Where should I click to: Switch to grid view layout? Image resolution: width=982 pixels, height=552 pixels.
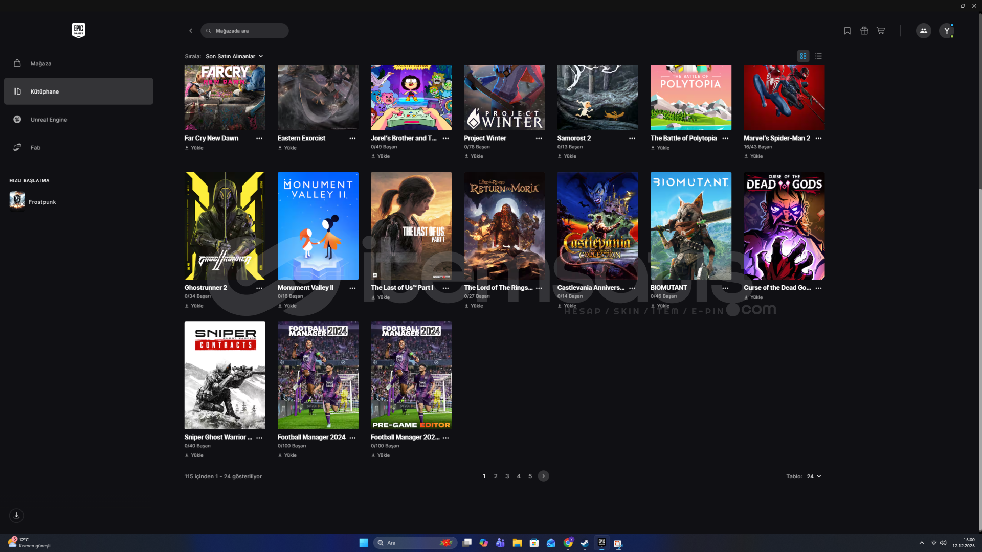(x=803, y=56)
